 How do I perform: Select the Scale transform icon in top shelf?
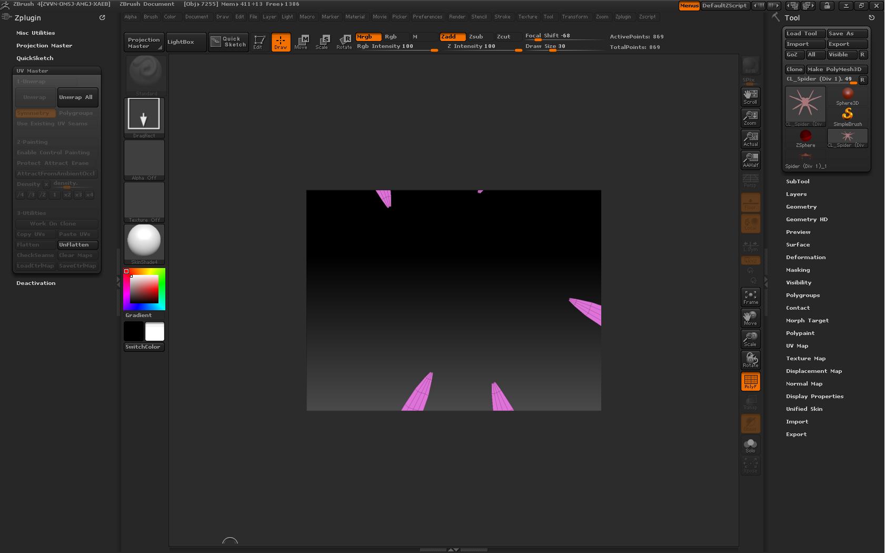[322, 42]
